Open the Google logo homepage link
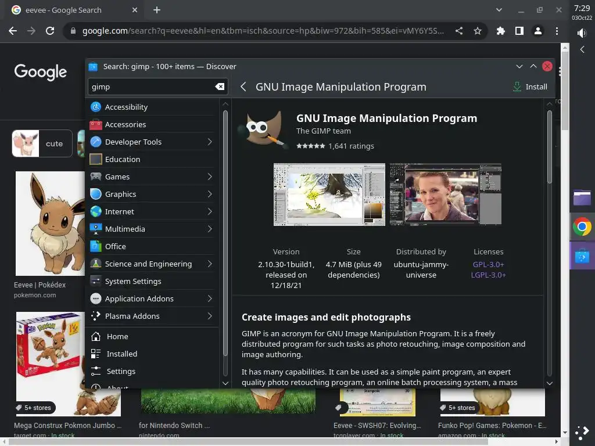595x446 pixels. coord(40,71)
